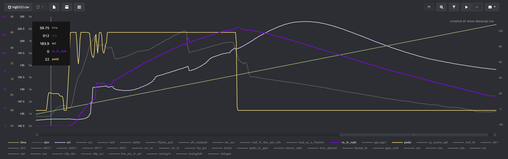Click the chart scrollbar left arrow

37,135
